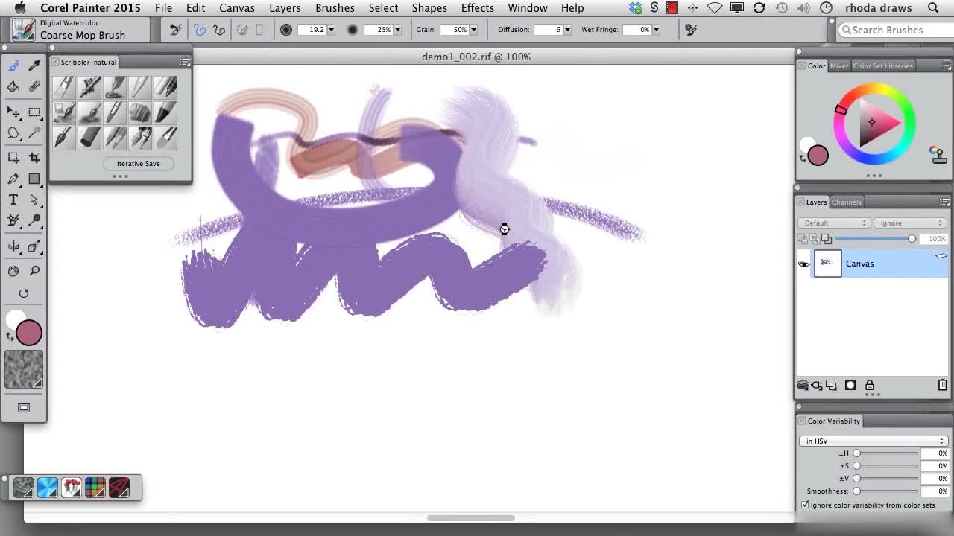
Task: Select the Paint Bucket tool
Action: click(x=13, y=86)
